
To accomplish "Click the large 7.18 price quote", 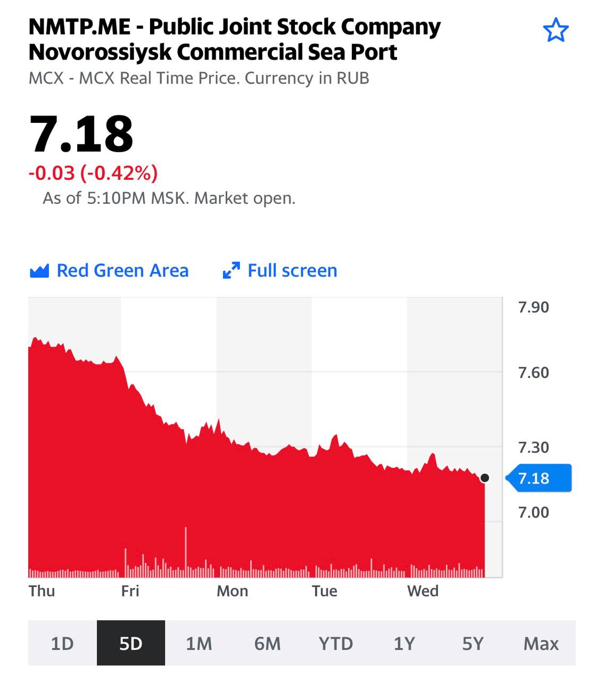I will [81, 133].
